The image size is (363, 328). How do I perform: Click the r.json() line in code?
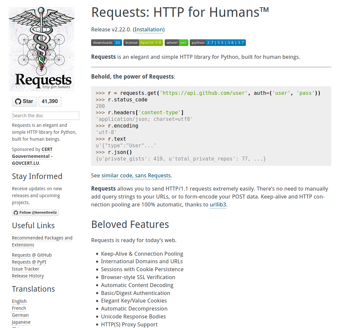click(114, 152)
